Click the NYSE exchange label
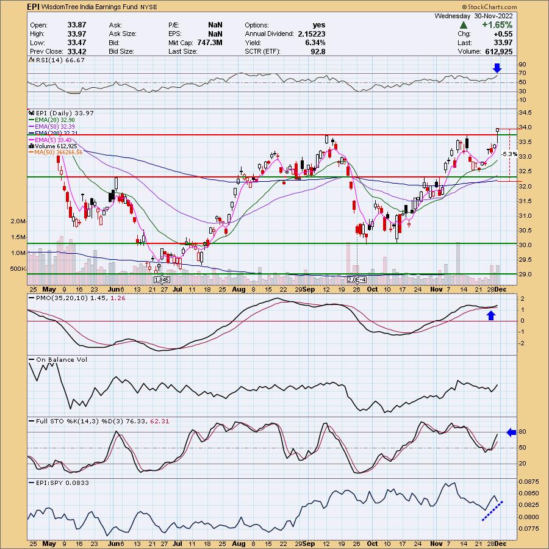This screenshot has height=549, width=549. (x=148, y=7)
